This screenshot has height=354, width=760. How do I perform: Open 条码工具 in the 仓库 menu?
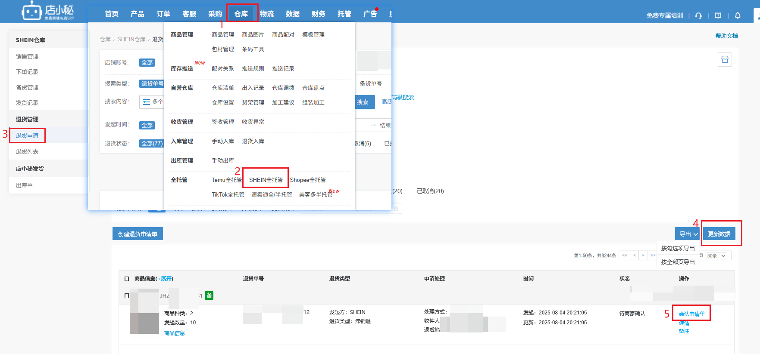point(253,49)
